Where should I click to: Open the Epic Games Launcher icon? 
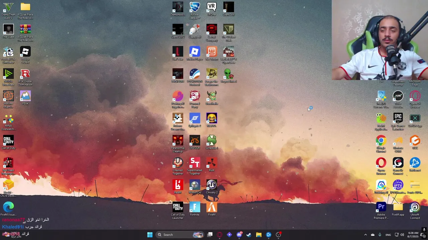(x=398, y=122)
